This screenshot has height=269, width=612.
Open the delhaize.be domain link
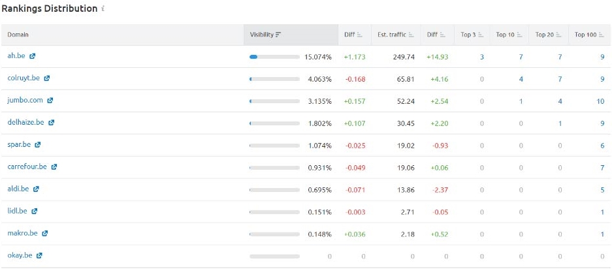25,122
